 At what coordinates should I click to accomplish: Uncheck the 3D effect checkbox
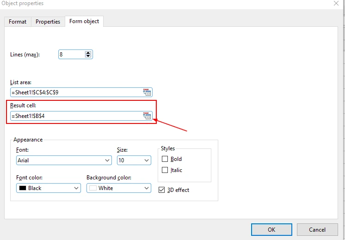click(162, 190)
